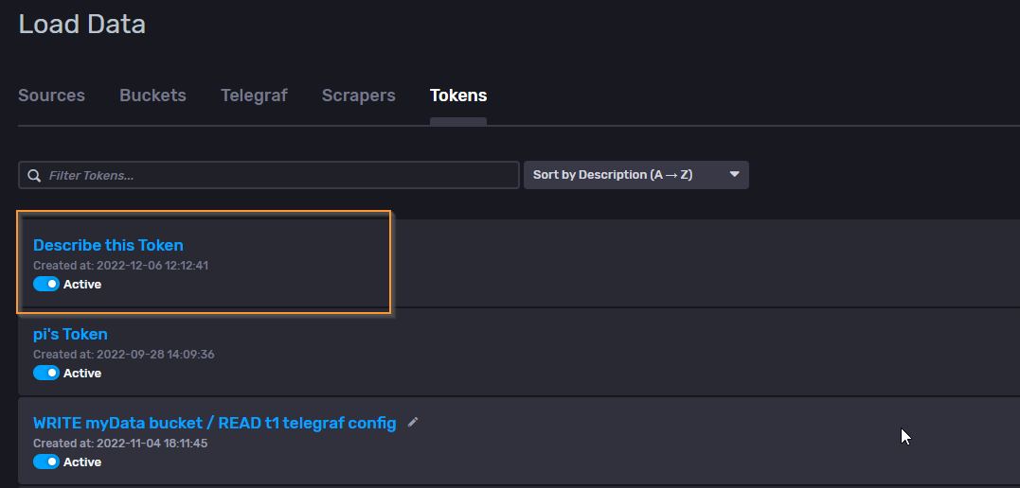Click the Load Data page heading

[82, 25]
